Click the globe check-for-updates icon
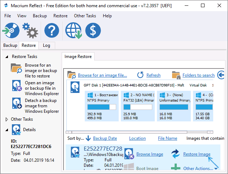Viewport: 228px width, 174px height. pos(73,31)
